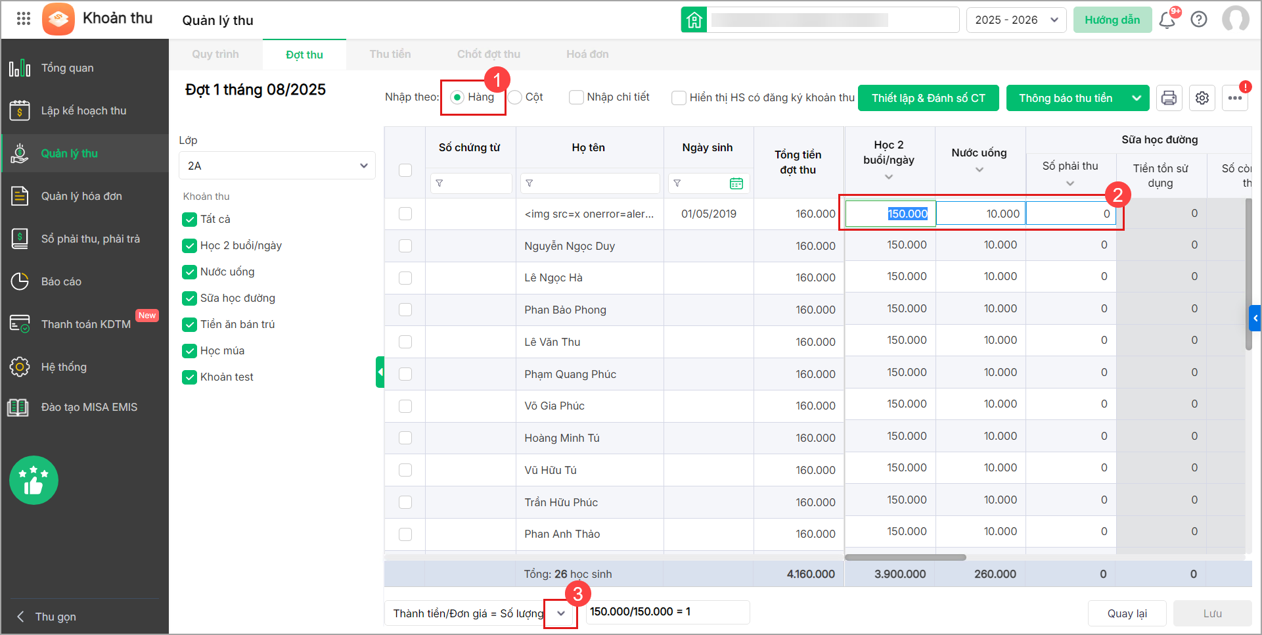This screenshot has width=1262, height=635.
Task: Click Thiết lập & Đánh số CT button
Action: (x=928, y=98)
